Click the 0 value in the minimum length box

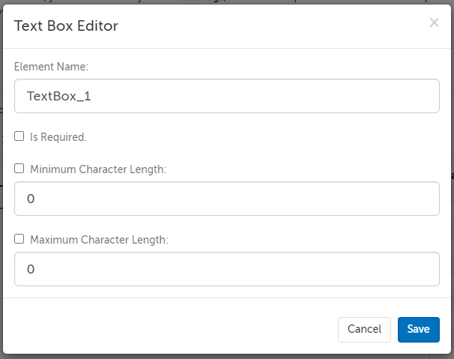[x=31, y=199]
